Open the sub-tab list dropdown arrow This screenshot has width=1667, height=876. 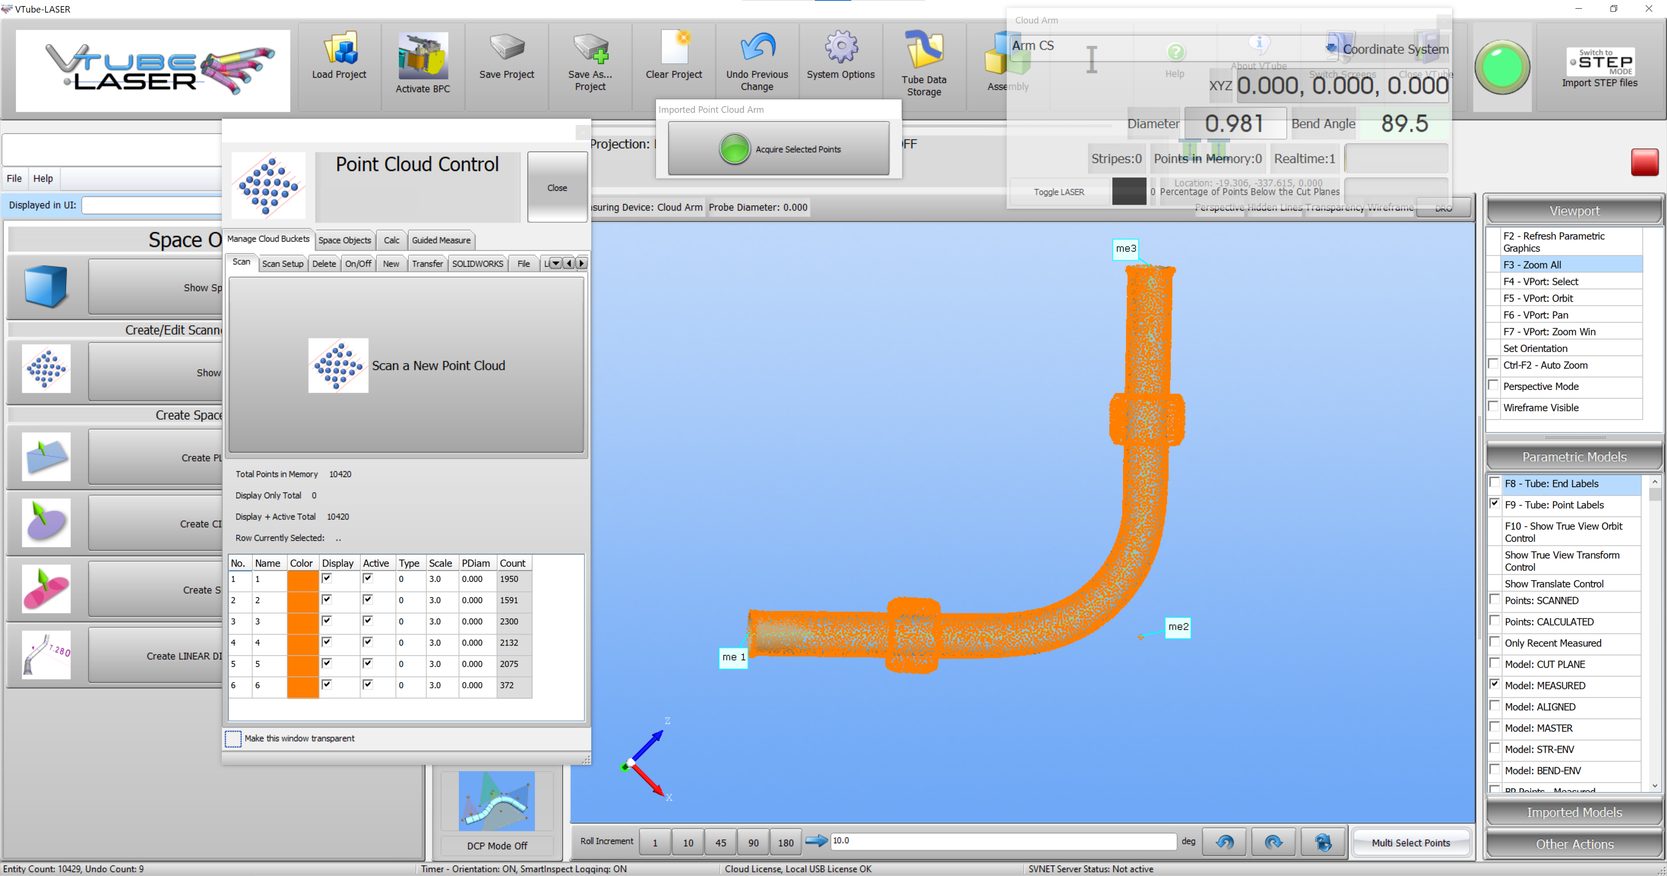coord(555,263)
